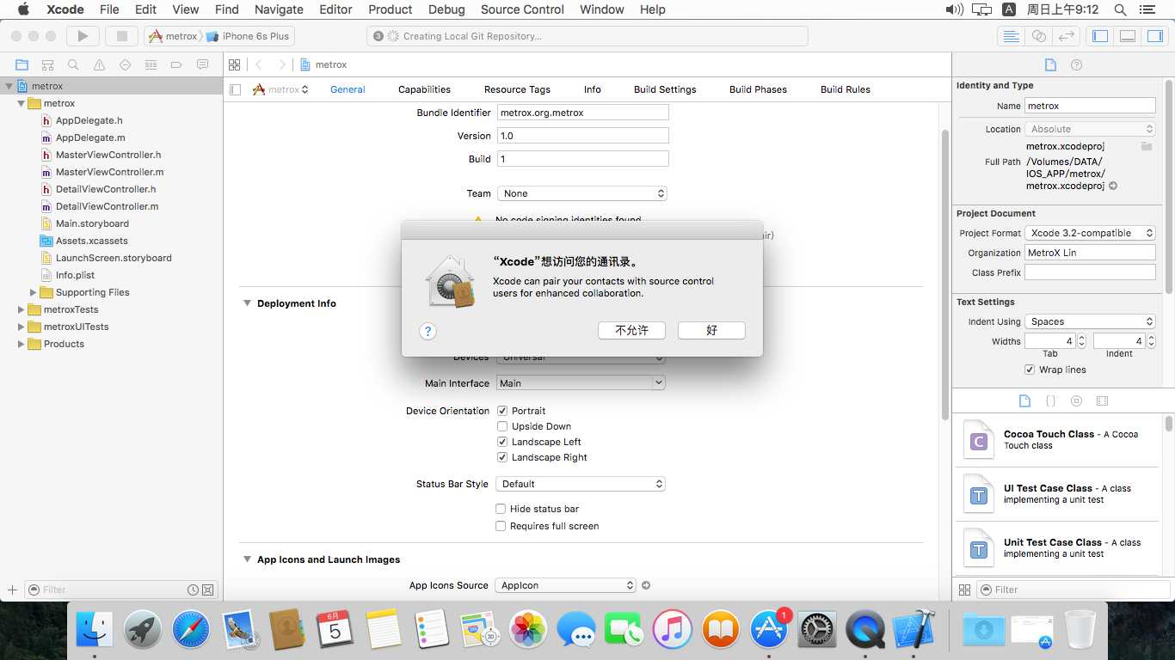Viewport: 1175px width, 660px height.
Task: Open the Report navigator
Action: coord(202,64)
